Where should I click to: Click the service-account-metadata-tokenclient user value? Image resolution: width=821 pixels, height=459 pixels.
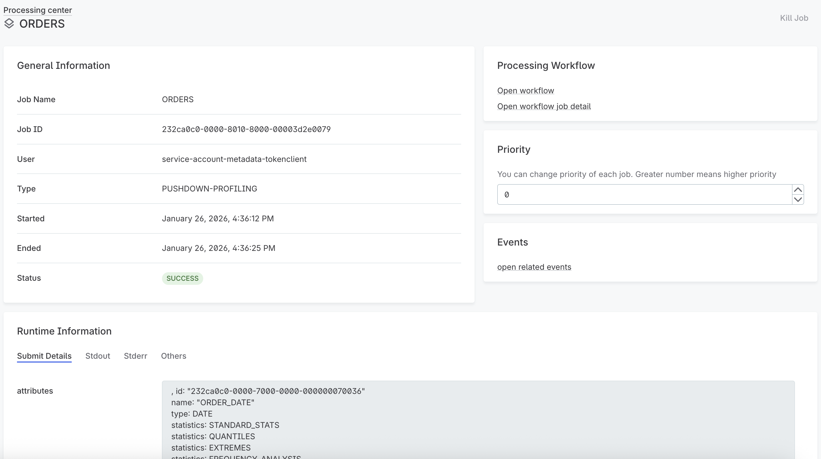pyautogui.click(x=234, y=159)
